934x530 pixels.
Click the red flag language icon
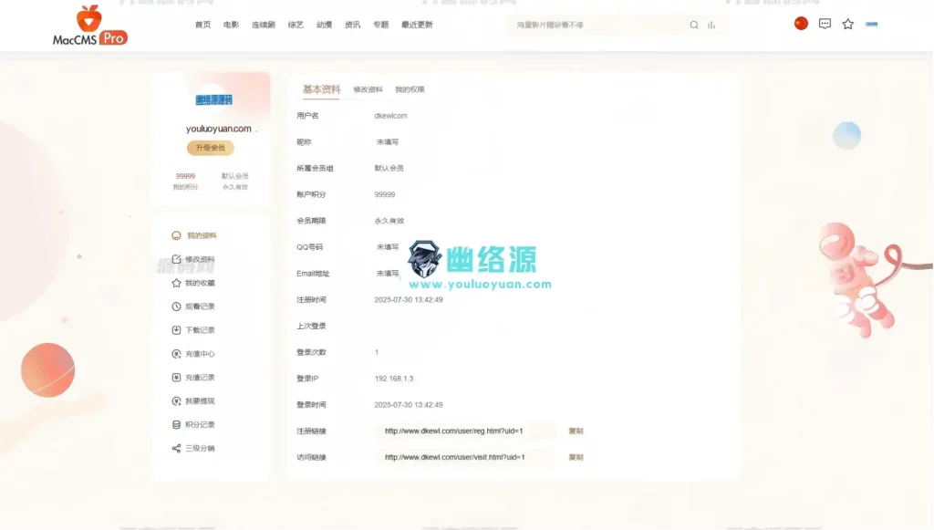[801, 23]
